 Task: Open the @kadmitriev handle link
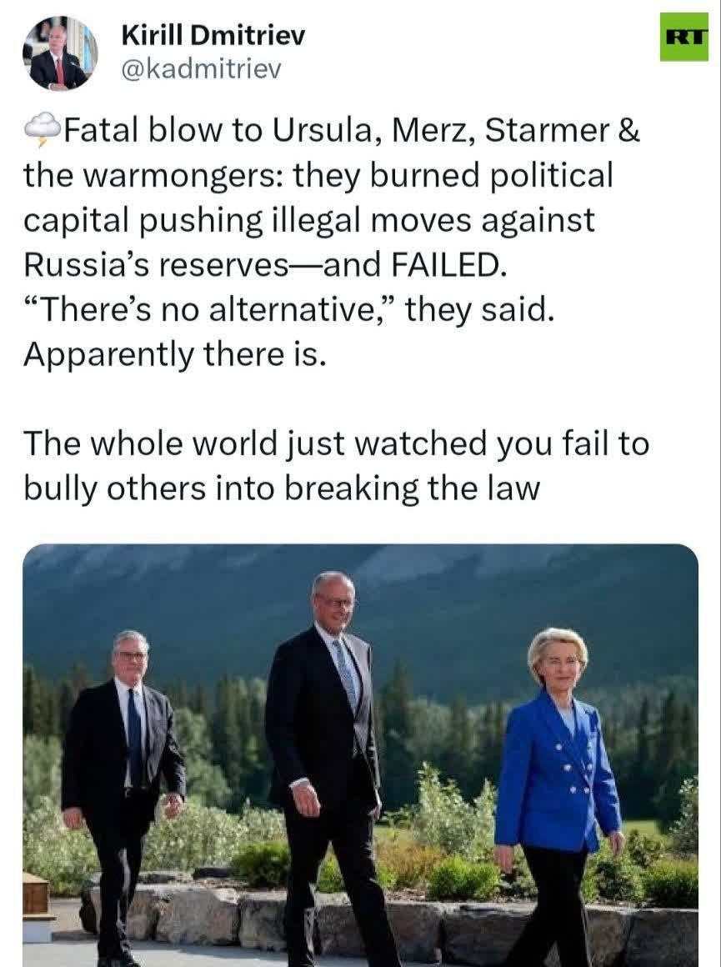(x=201, y=69)
